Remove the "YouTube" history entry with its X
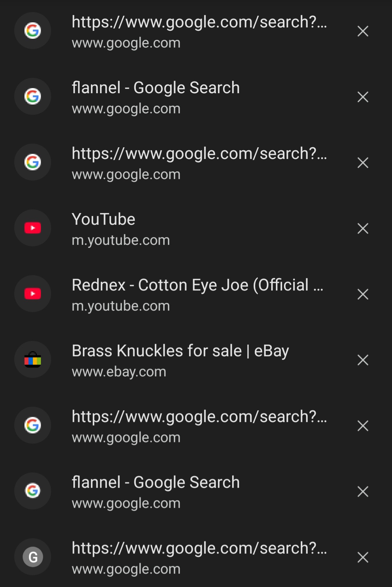This screenshot has width=392, height=587. 363,228
